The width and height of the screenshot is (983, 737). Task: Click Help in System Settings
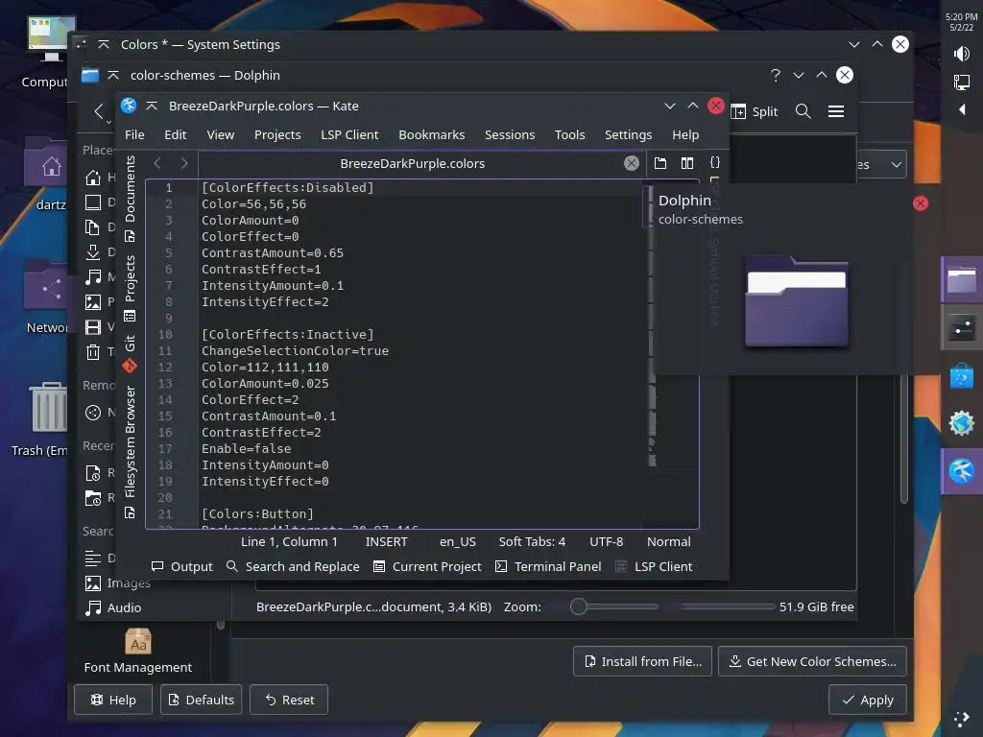113,700
